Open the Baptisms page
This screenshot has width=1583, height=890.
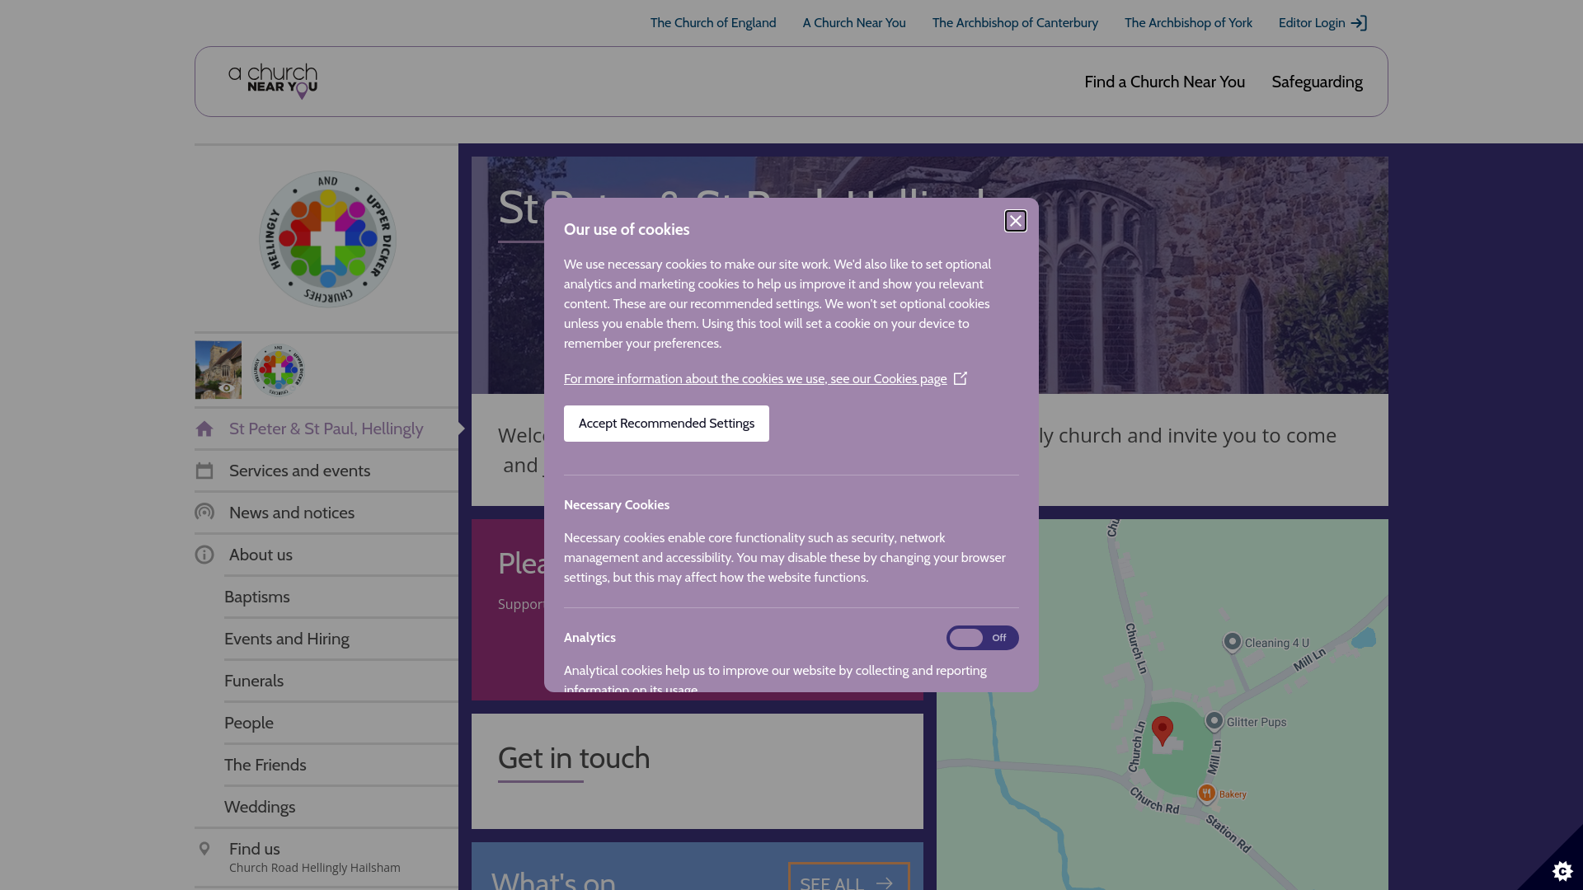coord(257,597)
